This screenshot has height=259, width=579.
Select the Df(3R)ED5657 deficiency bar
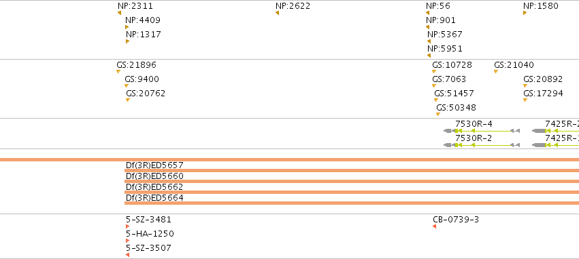point(352,170)
